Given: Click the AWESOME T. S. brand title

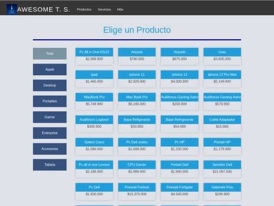Looking at the screenshot, I should click(44, 10).
